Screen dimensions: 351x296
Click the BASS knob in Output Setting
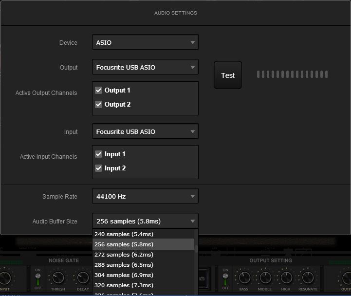point(244,277)
